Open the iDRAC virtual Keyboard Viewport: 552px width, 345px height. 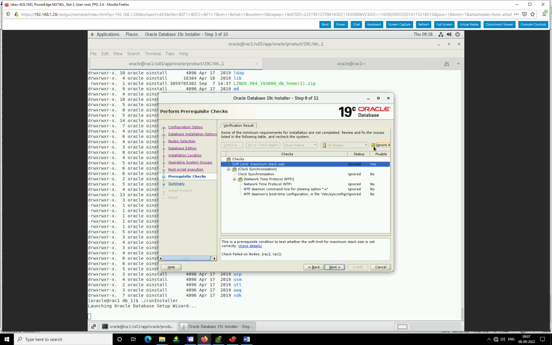point(374,24)
